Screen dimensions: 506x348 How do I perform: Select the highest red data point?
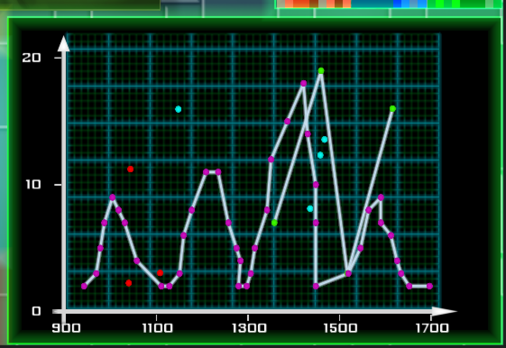[x=130, y=169]
